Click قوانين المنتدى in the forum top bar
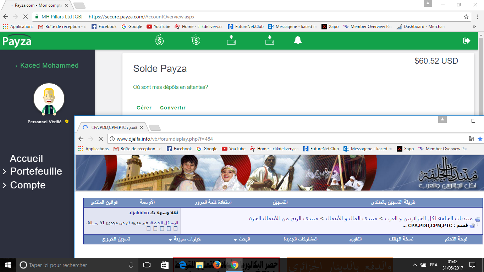Screen dimensions: 484x272 click(104, 202)
